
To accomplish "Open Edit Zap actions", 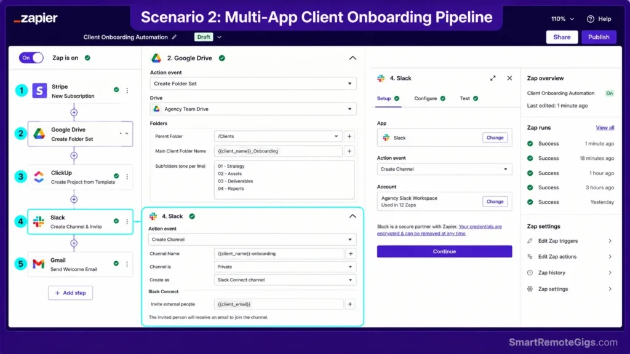I will coord(570,257).
